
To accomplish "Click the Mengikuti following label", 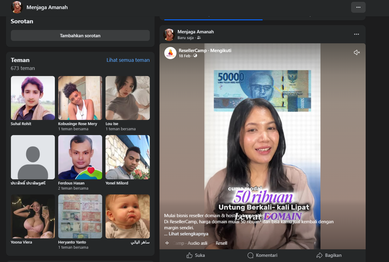I will coord(221,51).
